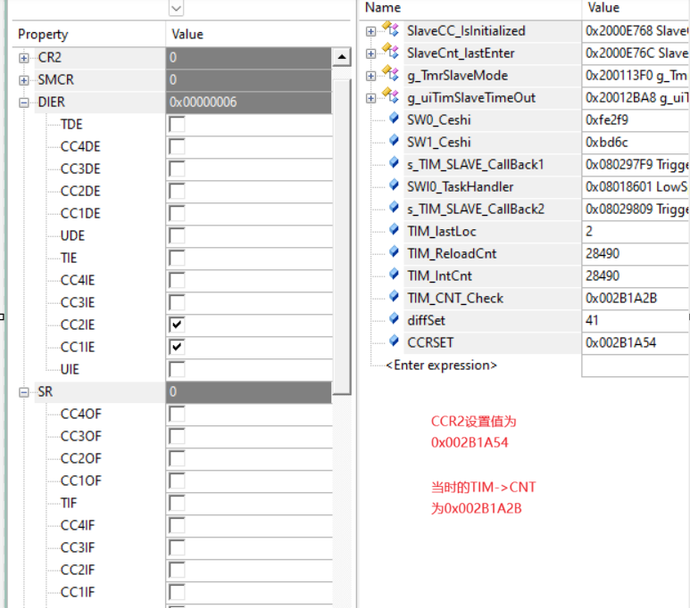Toggle the CC2IF flag checkbox in SR
Image resolution: width=690 pixels, height=608 pixels.
click(177, 570)
